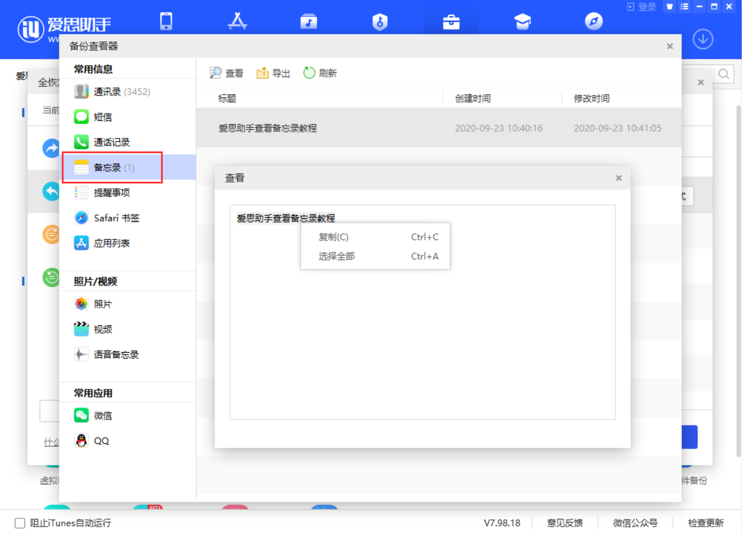Choose 选择全部 from context menu

375,257
